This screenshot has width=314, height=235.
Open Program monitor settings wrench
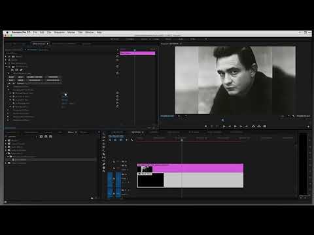click(x=294, y=116)
